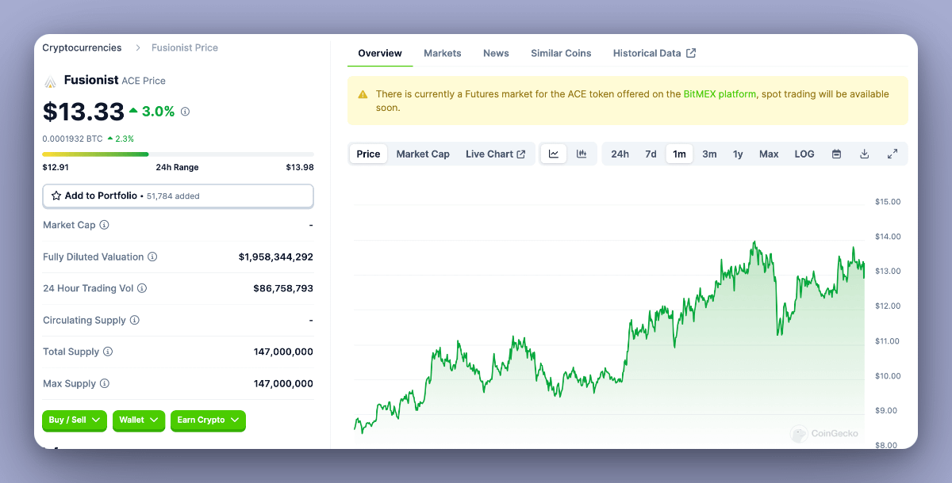Expand the Wallet dropdown

coord(138,420)
